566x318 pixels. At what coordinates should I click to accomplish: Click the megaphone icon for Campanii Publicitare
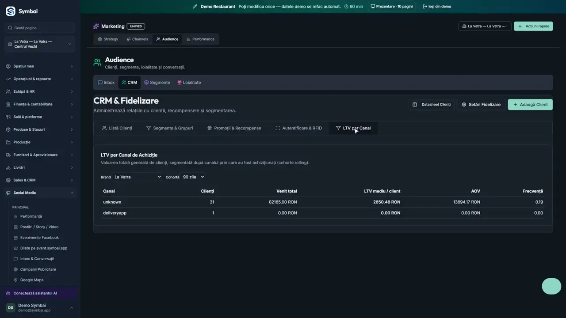pyautogui.click(x=16, y=269)
